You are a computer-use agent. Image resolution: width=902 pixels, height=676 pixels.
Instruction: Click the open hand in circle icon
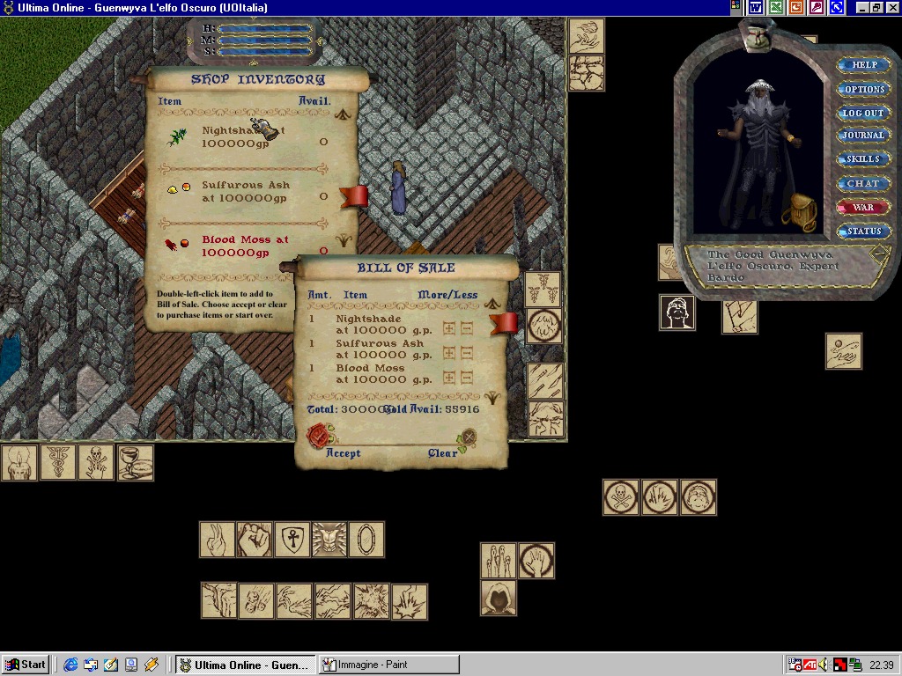[536, 561]
